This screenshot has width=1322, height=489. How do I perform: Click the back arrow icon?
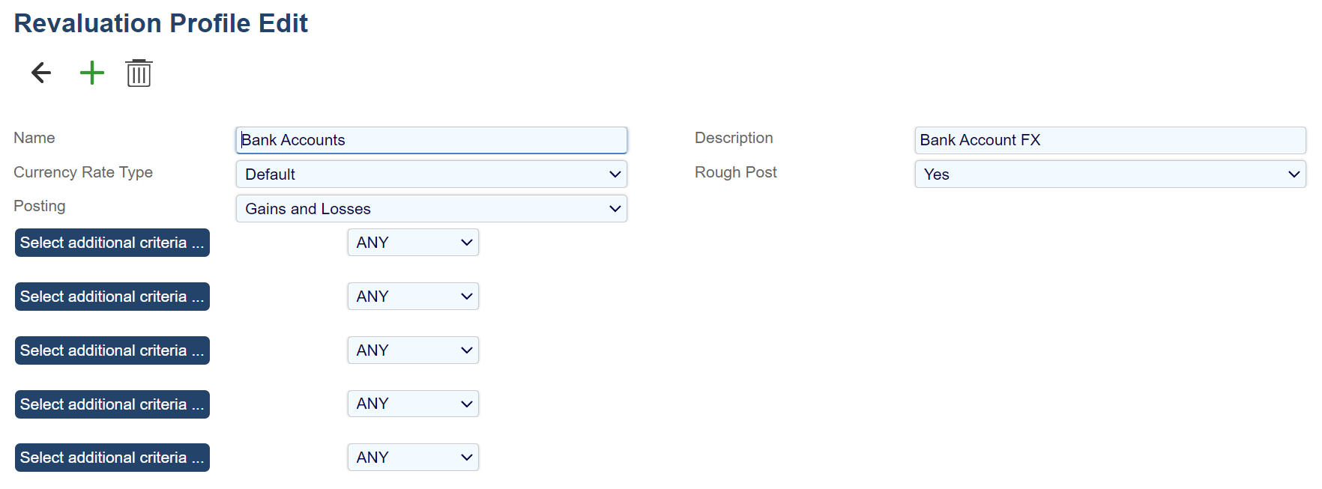[41, 73]
